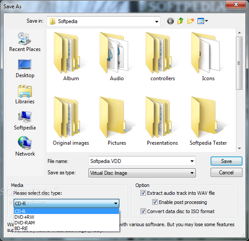This screenshot has height=241, width=249.
Task: Select the Icons folder
Action: point(208,57)
